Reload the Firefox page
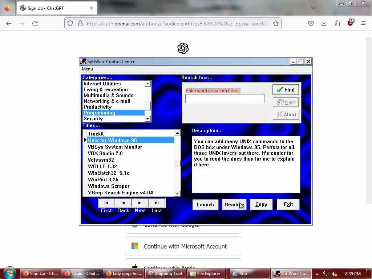372x279 pixels. pos(35,24)
